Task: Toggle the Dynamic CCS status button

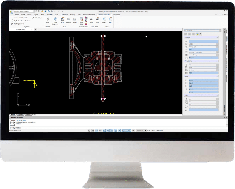Action: (127, 131)
